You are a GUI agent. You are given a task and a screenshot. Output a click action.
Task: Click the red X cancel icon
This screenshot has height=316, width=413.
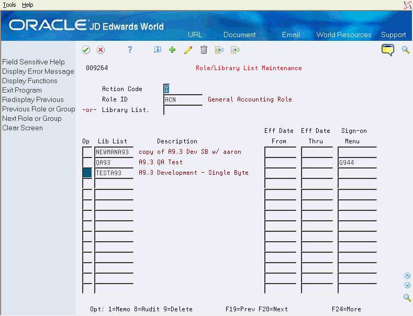[x=101, y=50]
